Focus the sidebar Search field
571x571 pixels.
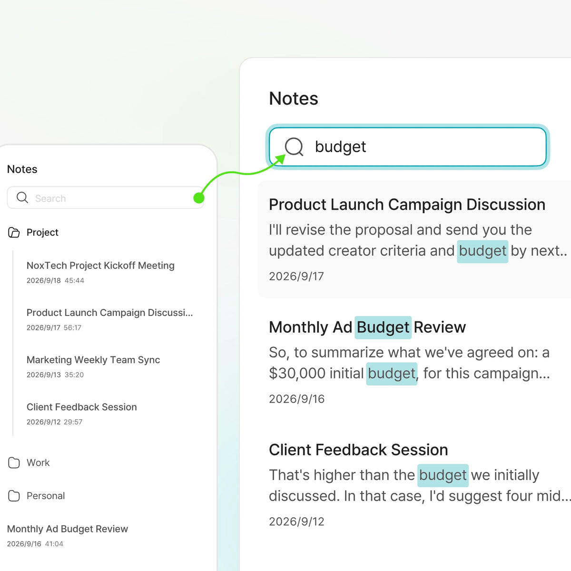106,197
